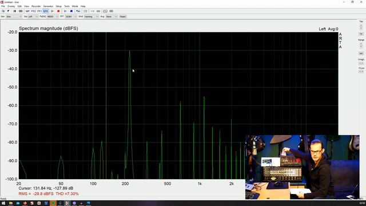Click the vertical bars toolbar icon
The width and height of the screenshot is (366, 206).
(15, 11)
